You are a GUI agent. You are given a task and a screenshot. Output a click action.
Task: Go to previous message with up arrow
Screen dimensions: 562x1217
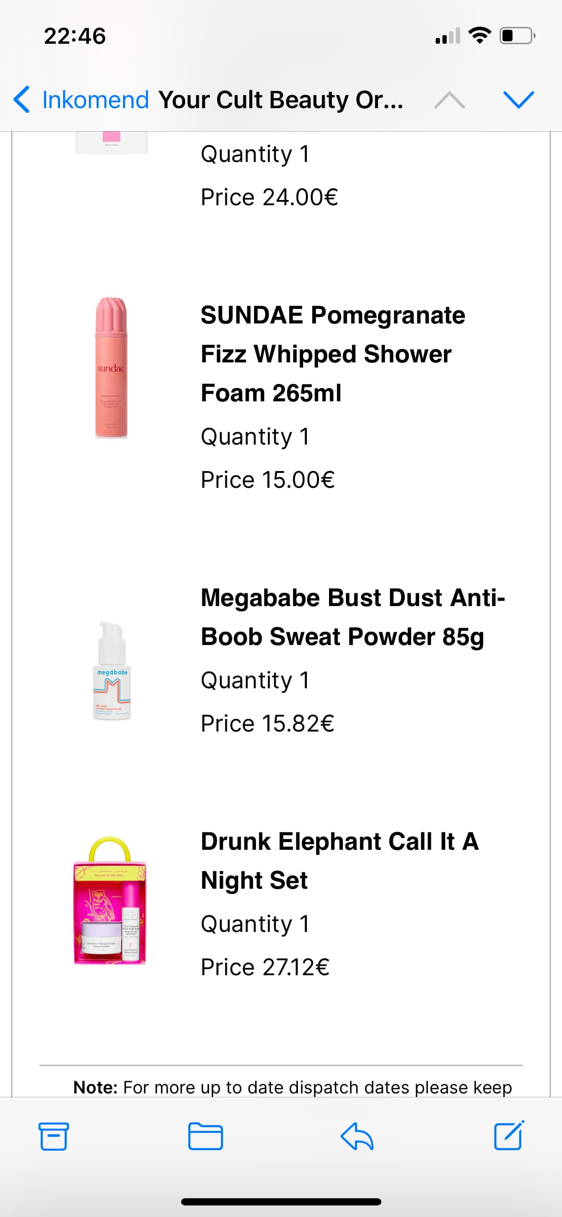(449, 100)
